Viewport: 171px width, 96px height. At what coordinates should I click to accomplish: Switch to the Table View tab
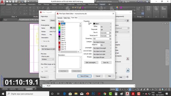[x=67, y=18]
